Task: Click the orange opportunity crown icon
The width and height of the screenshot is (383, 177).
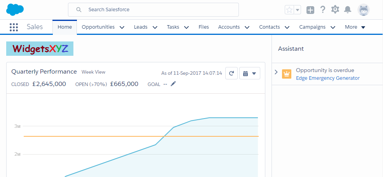Action: point(287,74)
